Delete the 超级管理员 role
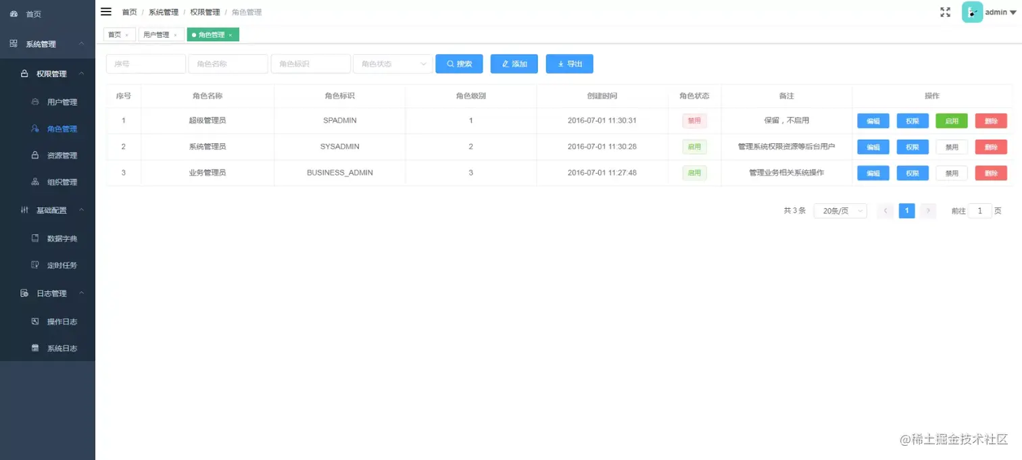 click(991, 121)
